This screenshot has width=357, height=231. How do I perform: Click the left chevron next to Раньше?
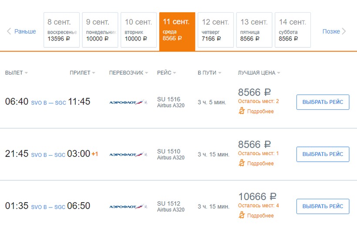9,31
